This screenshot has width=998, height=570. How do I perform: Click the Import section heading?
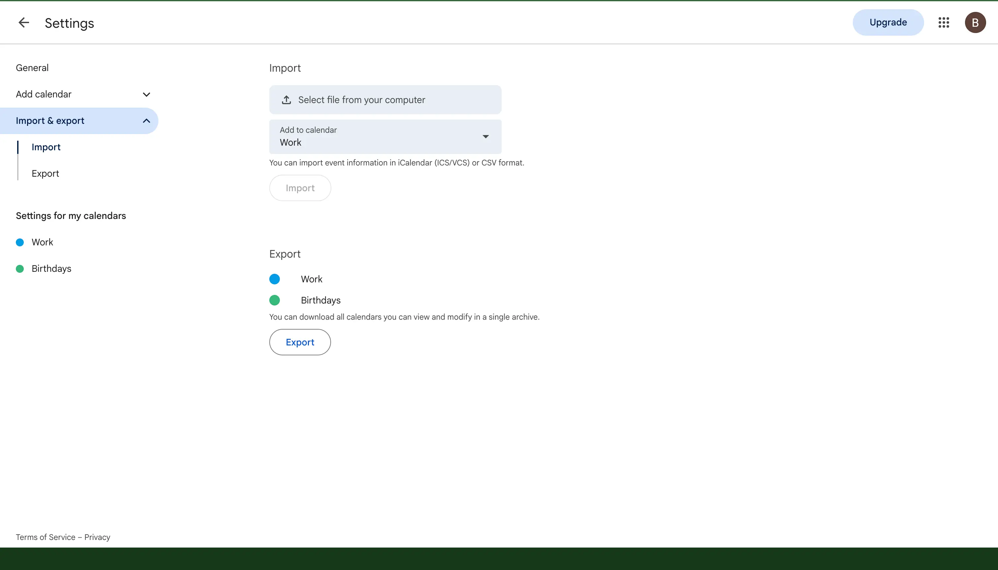point(285,68)
